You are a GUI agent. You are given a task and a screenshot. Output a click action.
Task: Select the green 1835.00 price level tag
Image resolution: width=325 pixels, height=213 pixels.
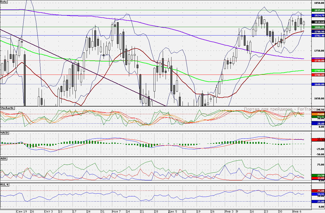coord(318,10)
